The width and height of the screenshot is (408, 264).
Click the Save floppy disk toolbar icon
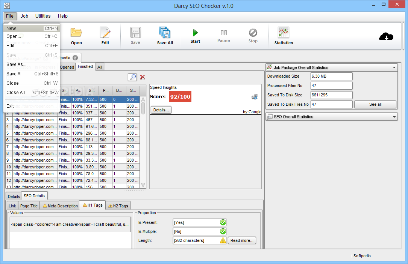pos(136,33)
